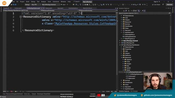Screen dimensions: 175x98
Task: Switch to the Git Changes panel tab
Action: click(134, 91)
